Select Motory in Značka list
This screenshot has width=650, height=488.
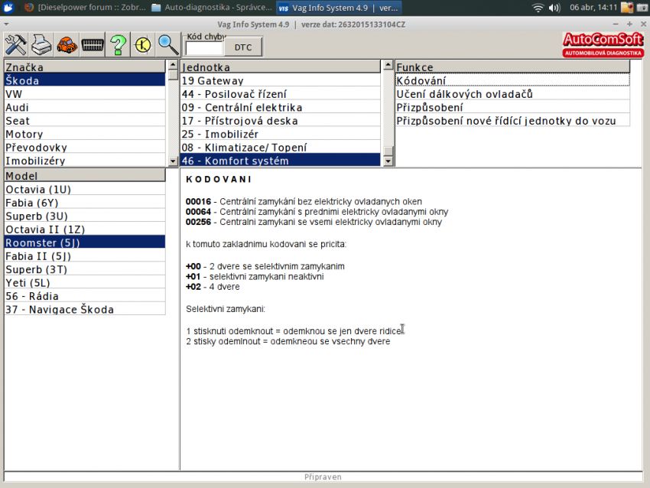click(x=85, y=134)
